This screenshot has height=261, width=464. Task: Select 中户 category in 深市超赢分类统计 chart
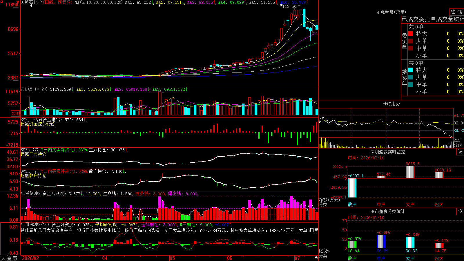[381, 258]
